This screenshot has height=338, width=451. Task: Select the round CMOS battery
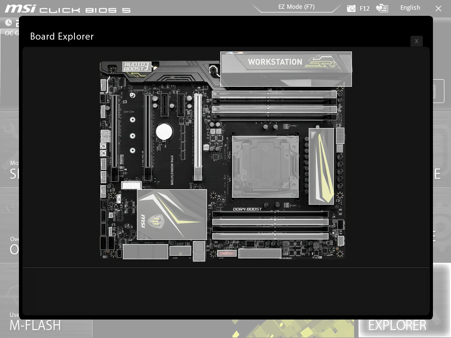tap(164, 132)
